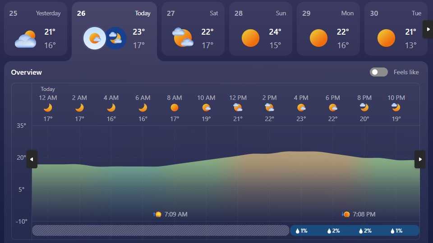Click the 20° temperature under 8 PM
The width and height of the screenshot is (433, 243).
tap(364, 119)
